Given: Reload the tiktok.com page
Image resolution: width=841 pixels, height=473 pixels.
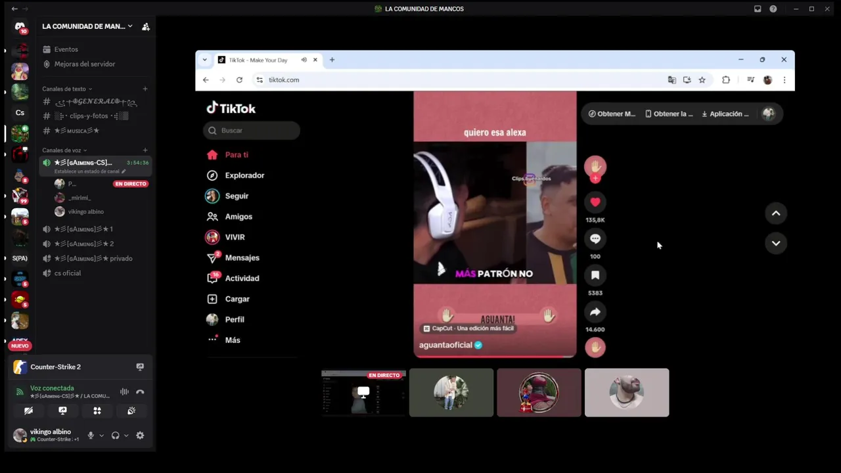Looking at the screenshot, I should click(239, 79).
